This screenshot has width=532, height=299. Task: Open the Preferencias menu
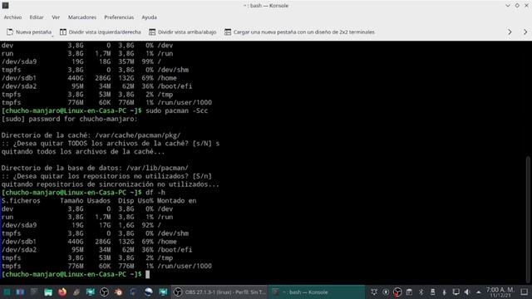tap(119, 17)
